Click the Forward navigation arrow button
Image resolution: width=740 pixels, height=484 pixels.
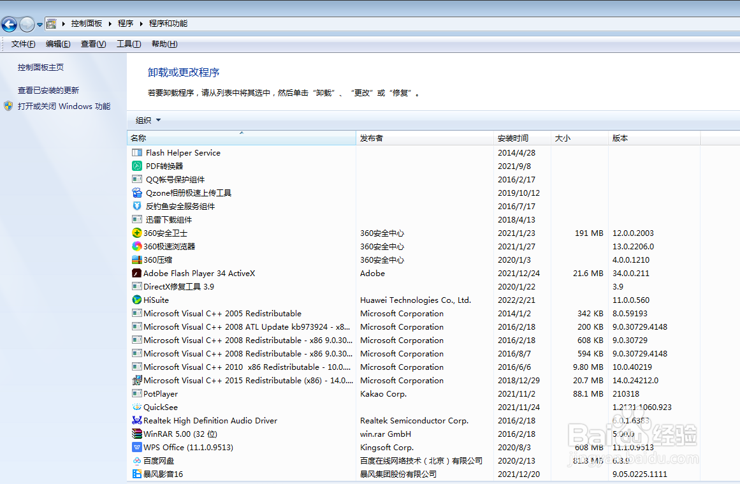27,24
